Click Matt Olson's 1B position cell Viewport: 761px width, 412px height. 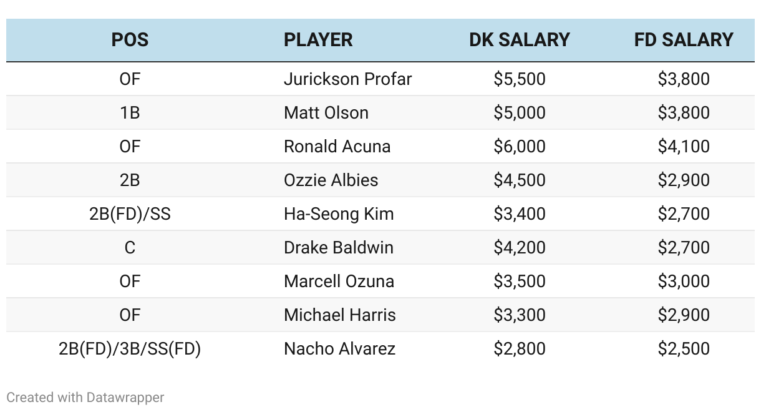pos(130,113)
